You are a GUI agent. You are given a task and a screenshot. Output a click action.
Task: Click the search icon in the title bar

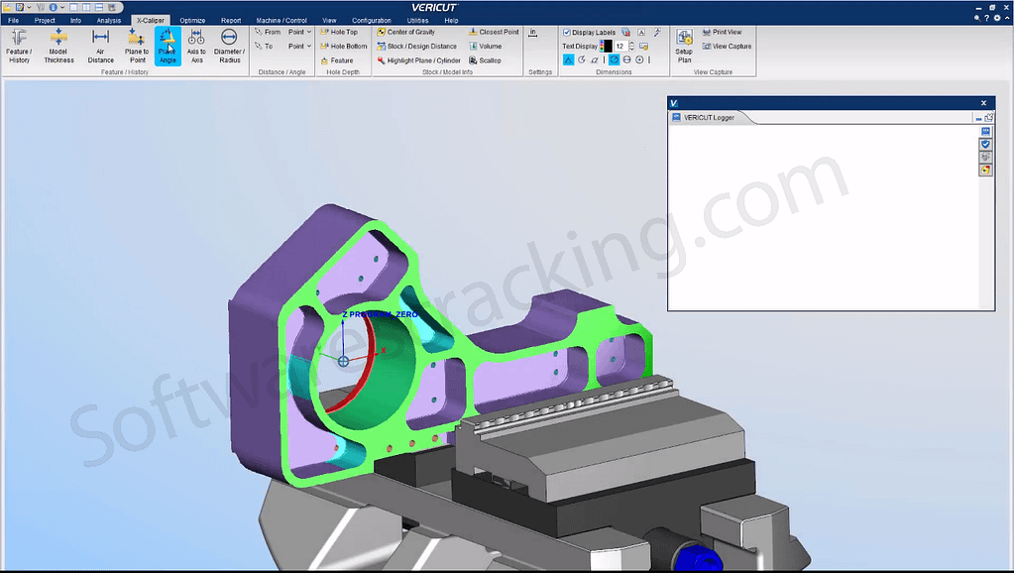click(x=976, y=18)
